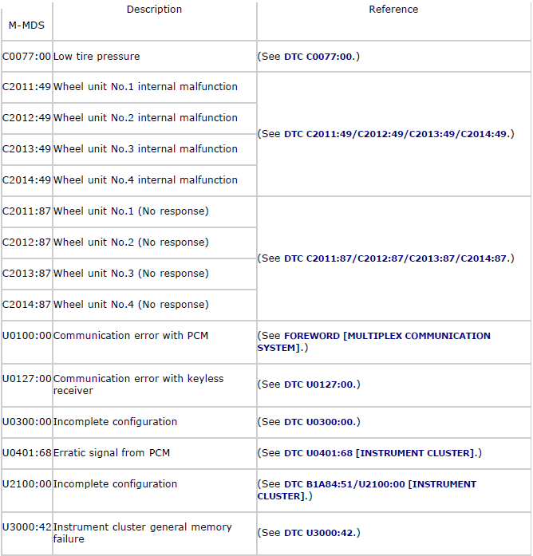Select the C2014:87 code cell
The image size is (533, 556).
tap(27, 305)
